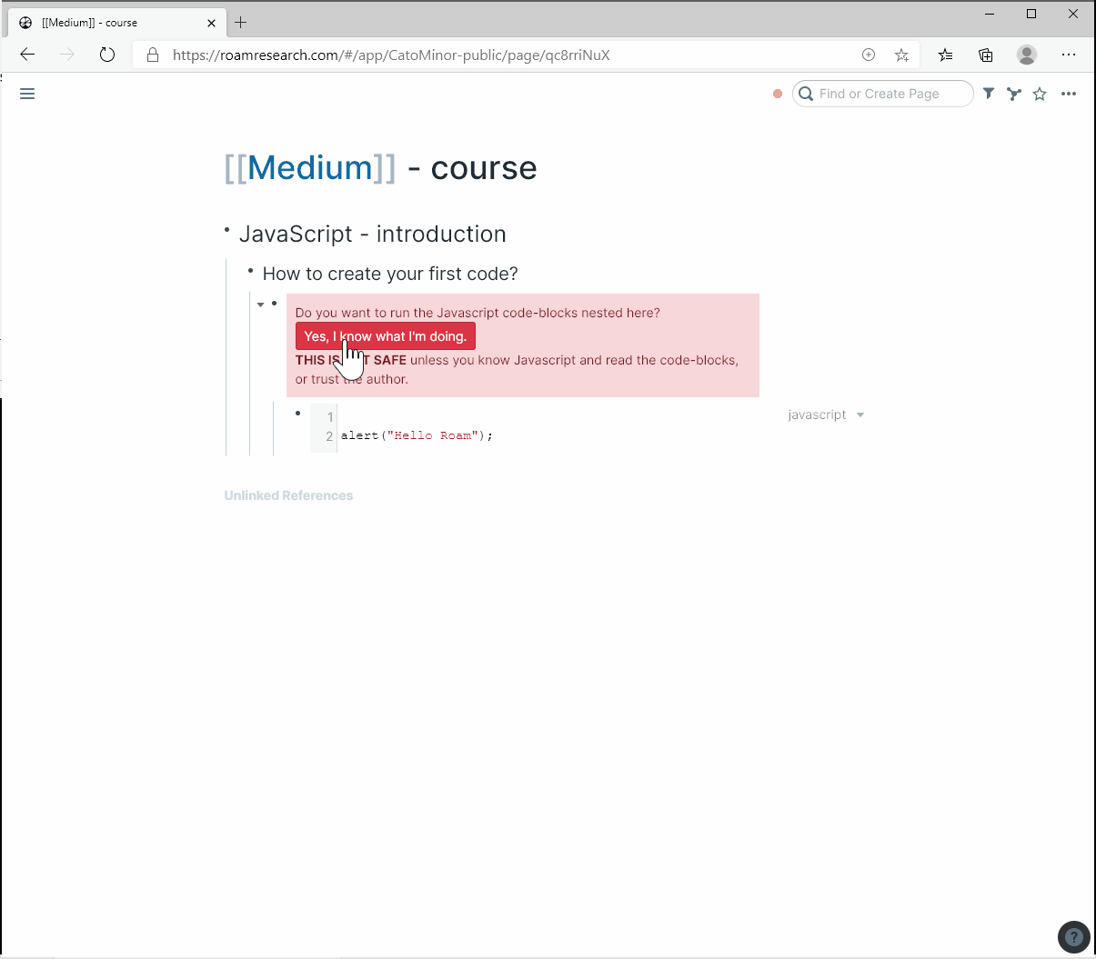Open the browser Collections icon
Screen dimensions: 1096x959
point(986,55)
